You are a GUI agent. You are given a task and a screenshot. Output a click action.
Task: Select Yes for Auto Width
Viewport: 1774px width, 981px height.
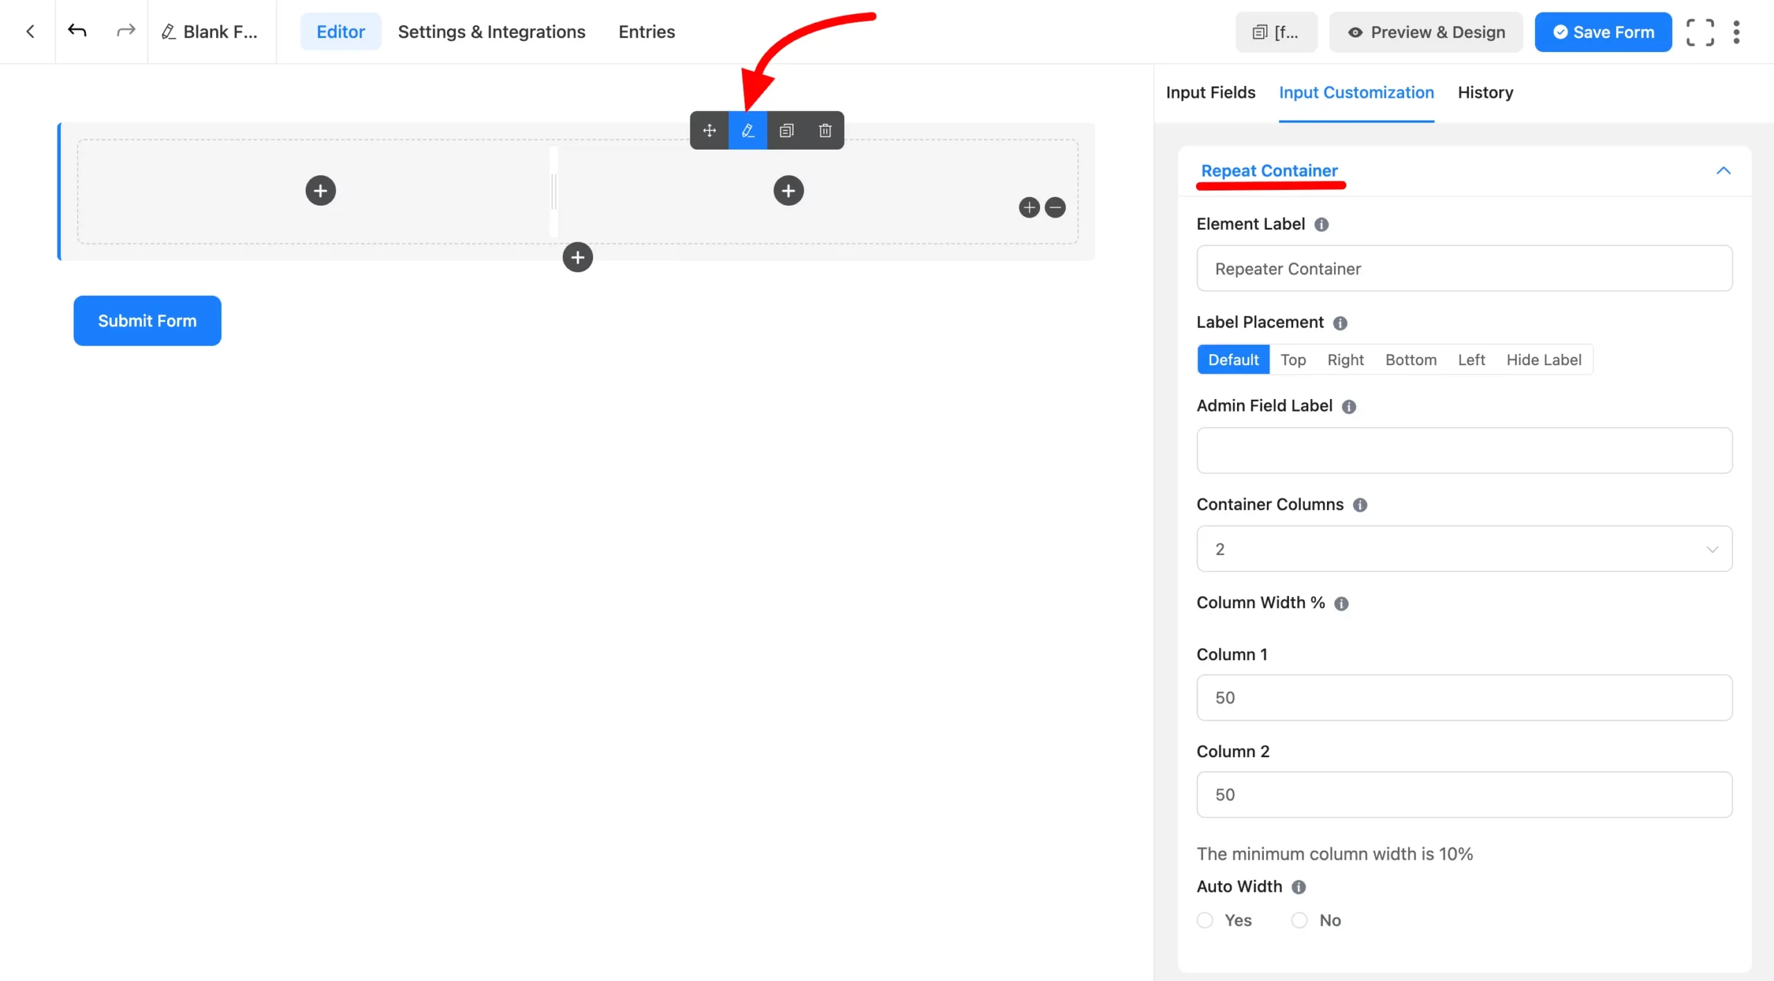[1205, 920]
